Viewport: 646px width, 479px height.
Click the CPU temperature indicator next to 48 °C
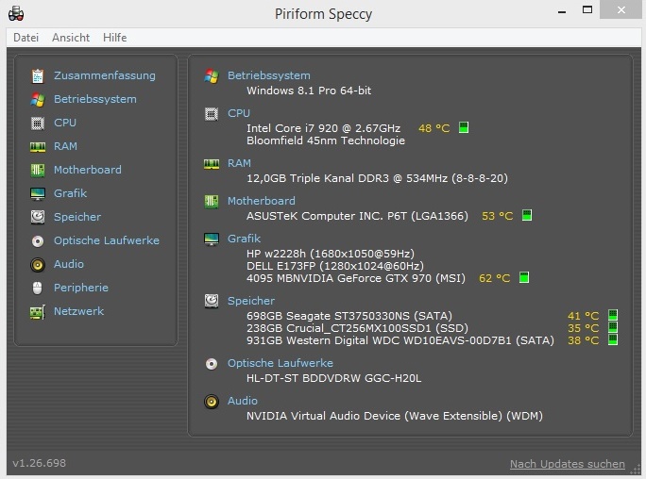(x=464, y=127)
